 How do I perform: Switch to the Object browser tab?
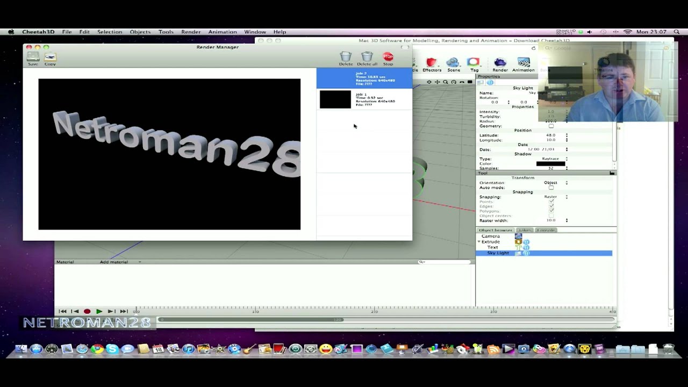(x=496, y=230)
